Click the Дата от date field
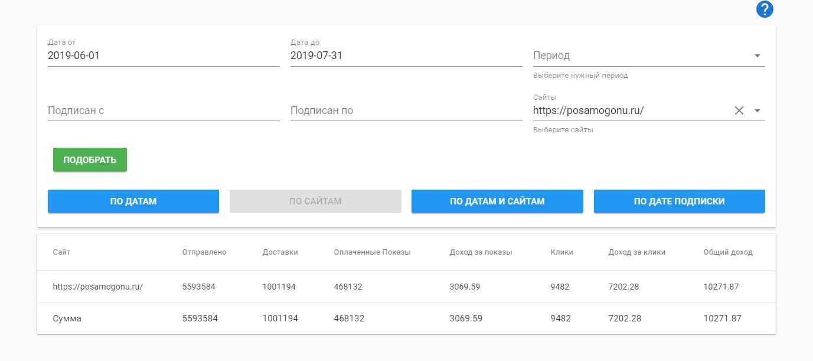The height and width of the screenshot is (361, 813). (163, 56)
